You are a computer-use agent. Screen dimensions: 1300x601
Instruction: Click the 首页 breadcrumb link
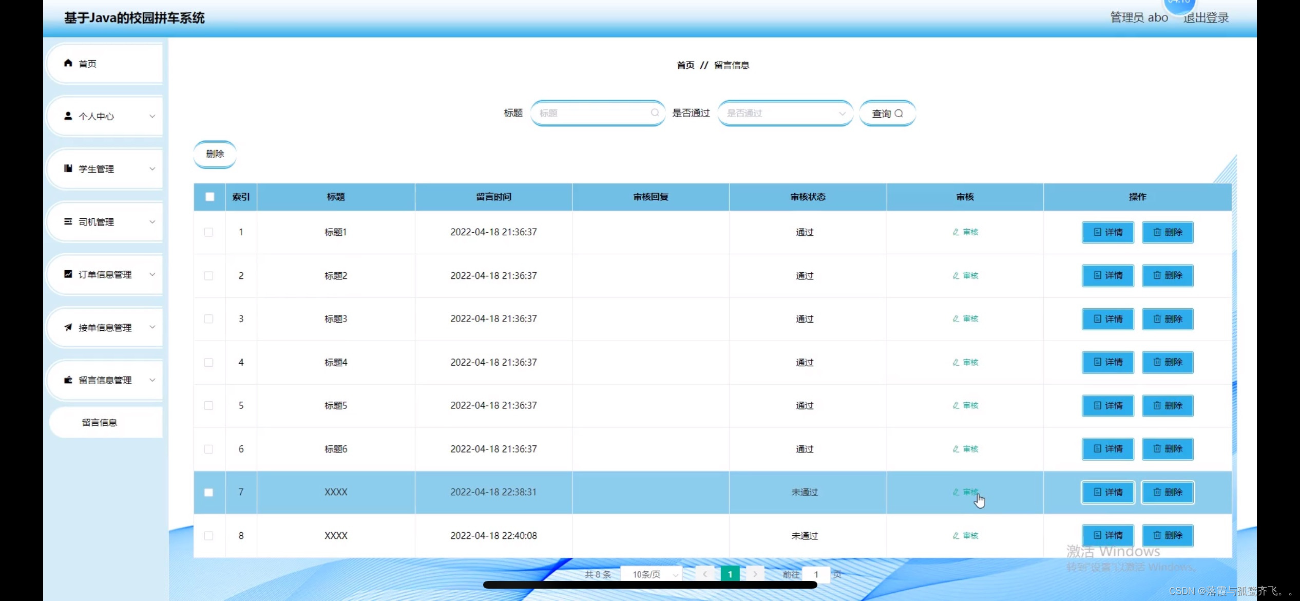[x=685, y=65]
